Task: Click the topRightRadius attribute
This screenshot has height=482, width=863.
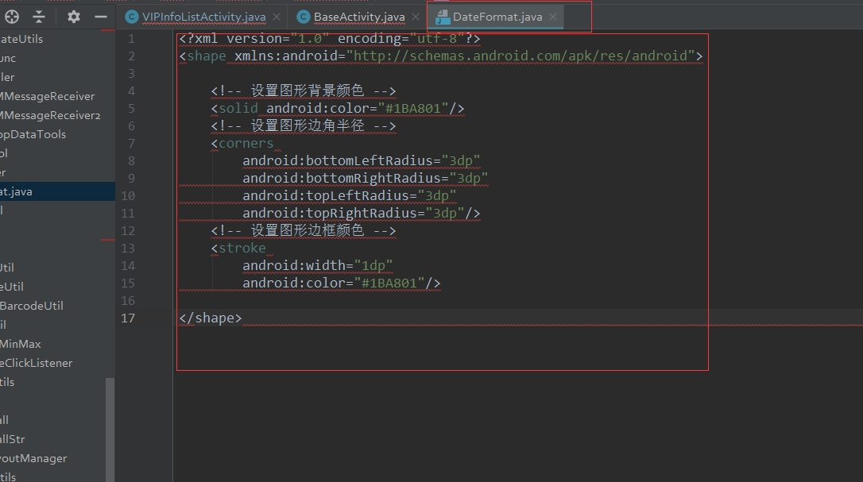Action: (x=361, y=214)
